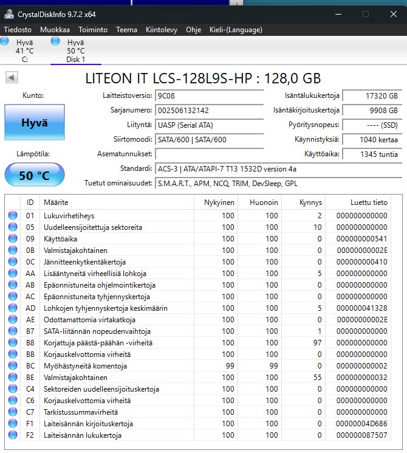Click the Pyöritysnopeus value ---- (SSD)

[372, 125]
